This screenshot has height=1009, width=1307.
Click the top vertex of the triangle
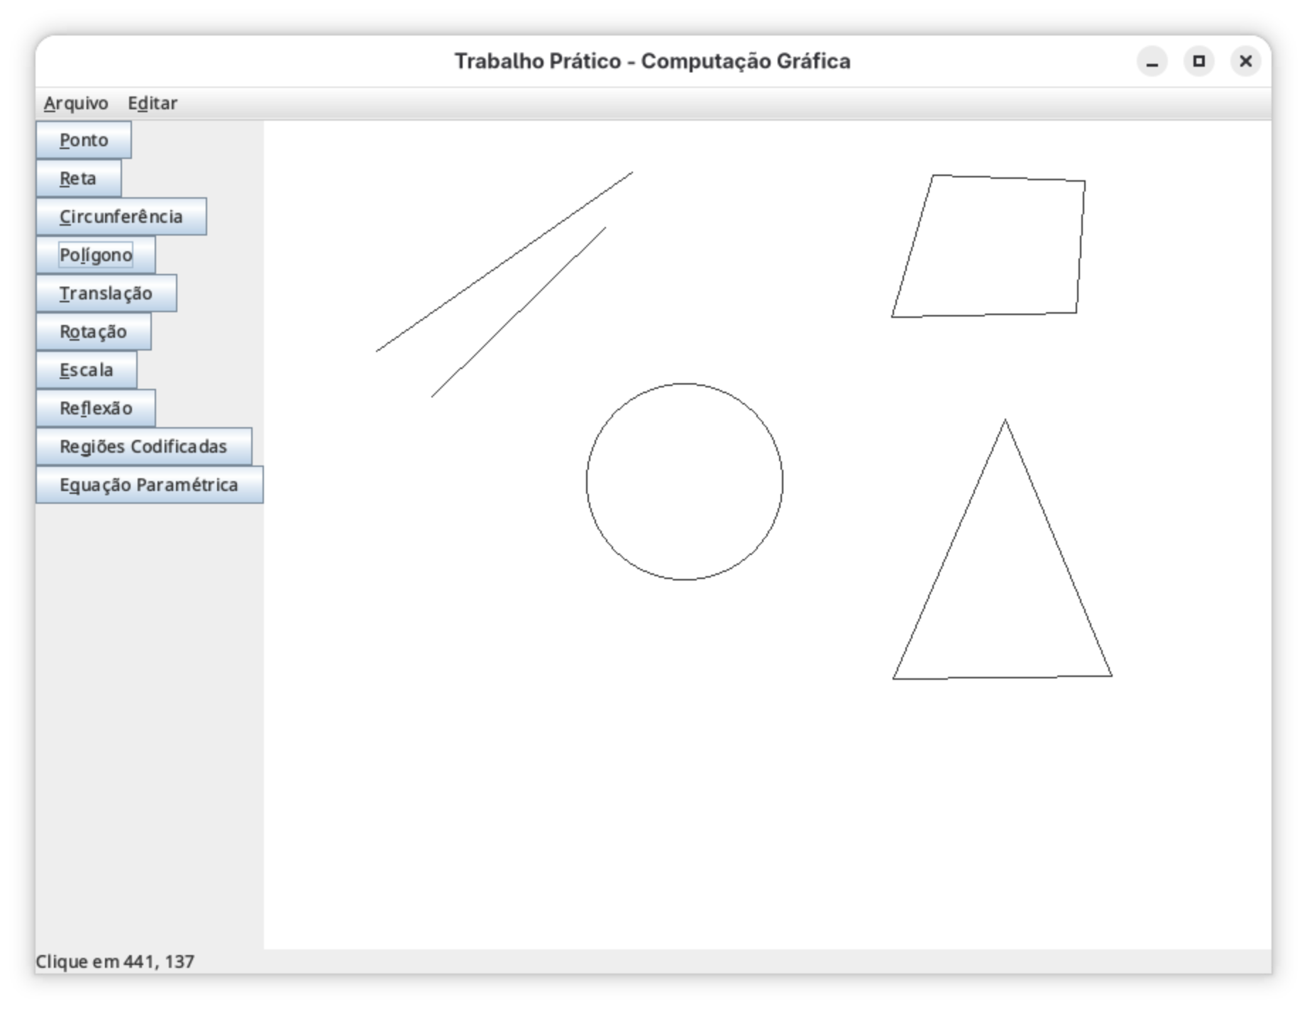pos(1005,421)
